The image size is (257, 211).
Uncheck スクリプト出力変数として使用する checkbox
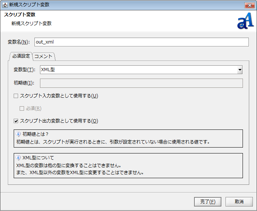[16, 121]
